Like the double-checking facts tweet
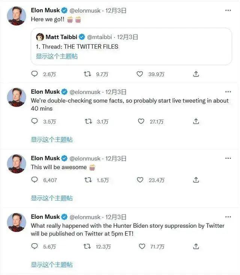Viewport: 240px width, 275px height. (141, 121)
